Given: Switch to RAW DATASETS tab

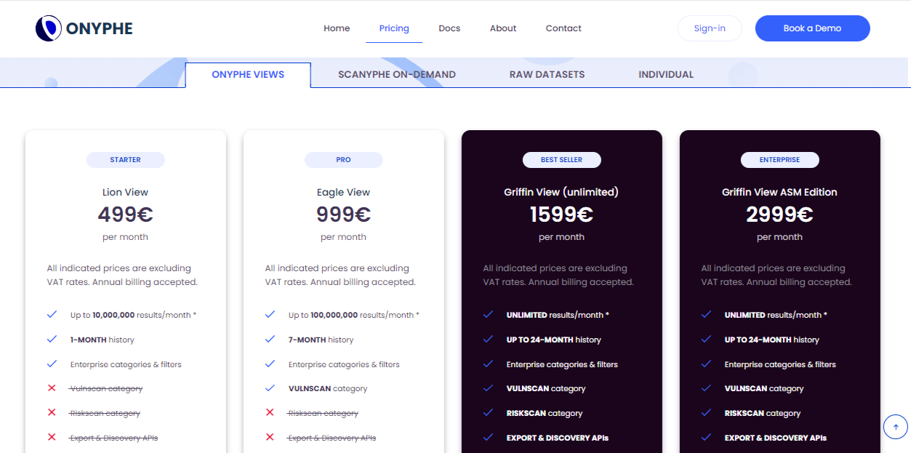Looking at the screenshot, I should 547,75.
